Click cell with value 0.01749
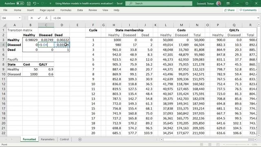 46,40
